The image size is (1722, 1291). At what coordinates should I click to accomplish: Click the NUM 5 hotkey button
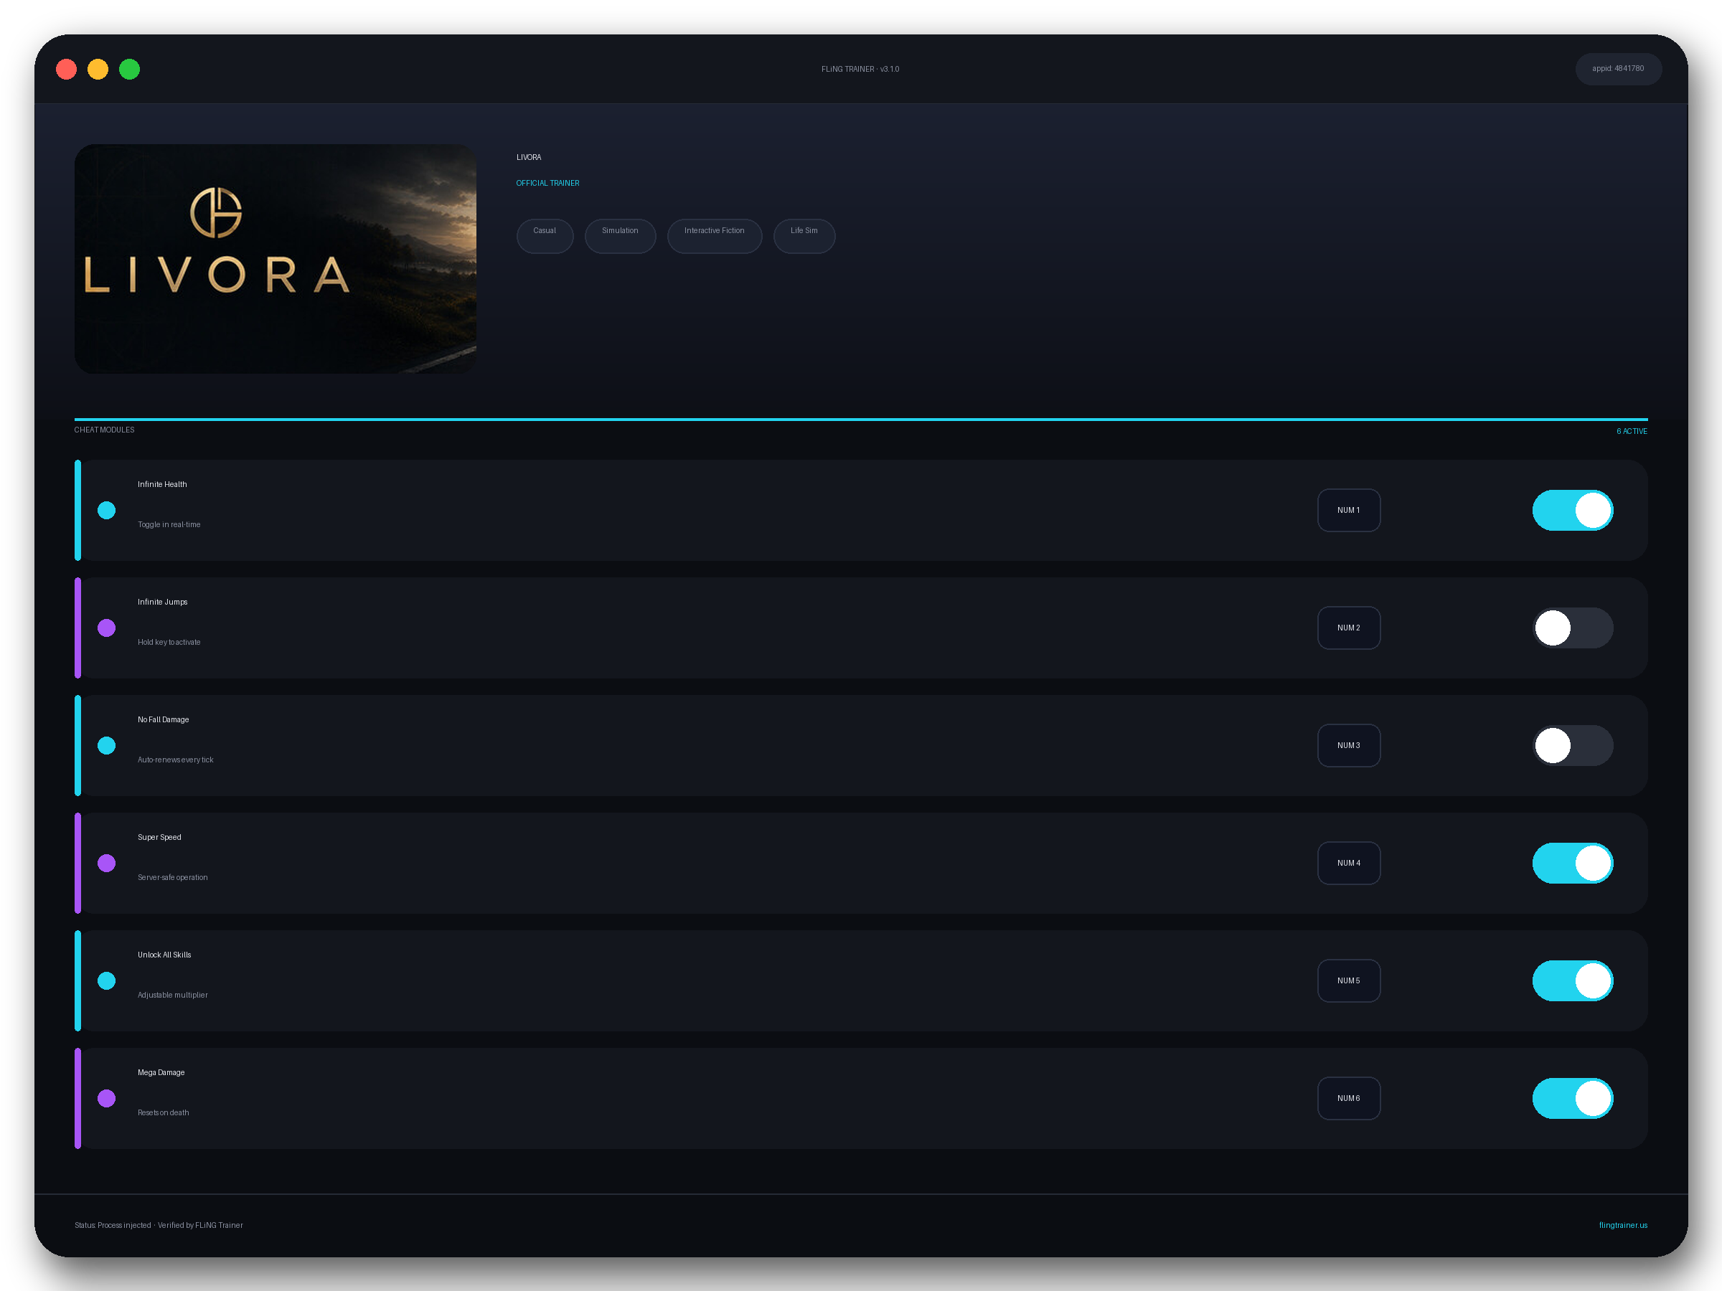1348,980
